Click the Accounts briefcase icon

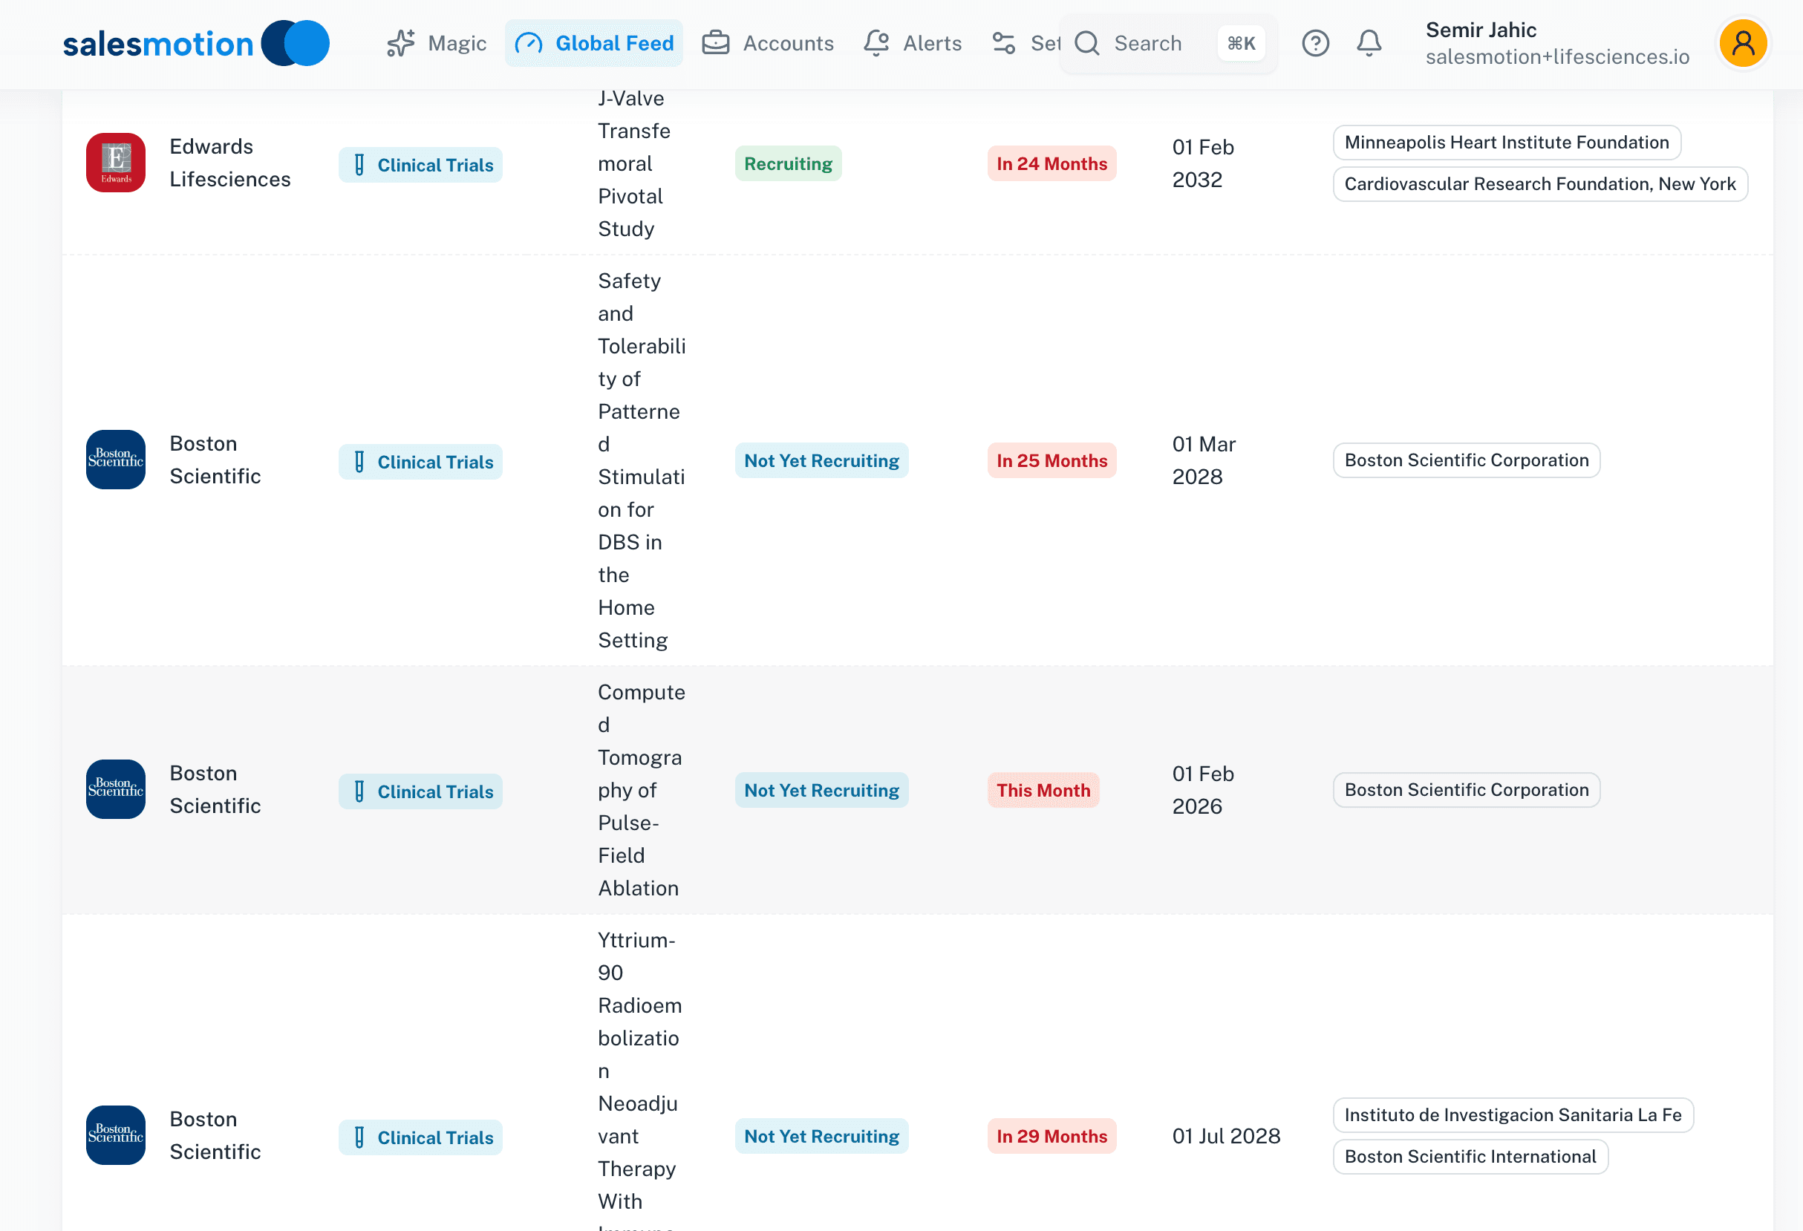[715, 44]
